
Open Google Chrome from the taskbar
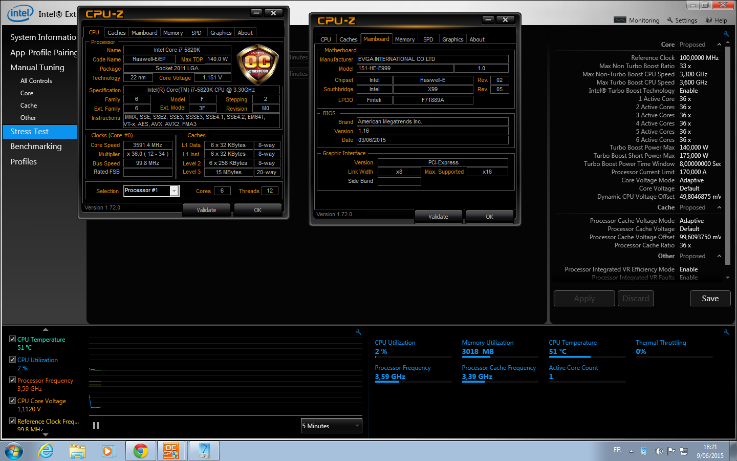point(140,451)
